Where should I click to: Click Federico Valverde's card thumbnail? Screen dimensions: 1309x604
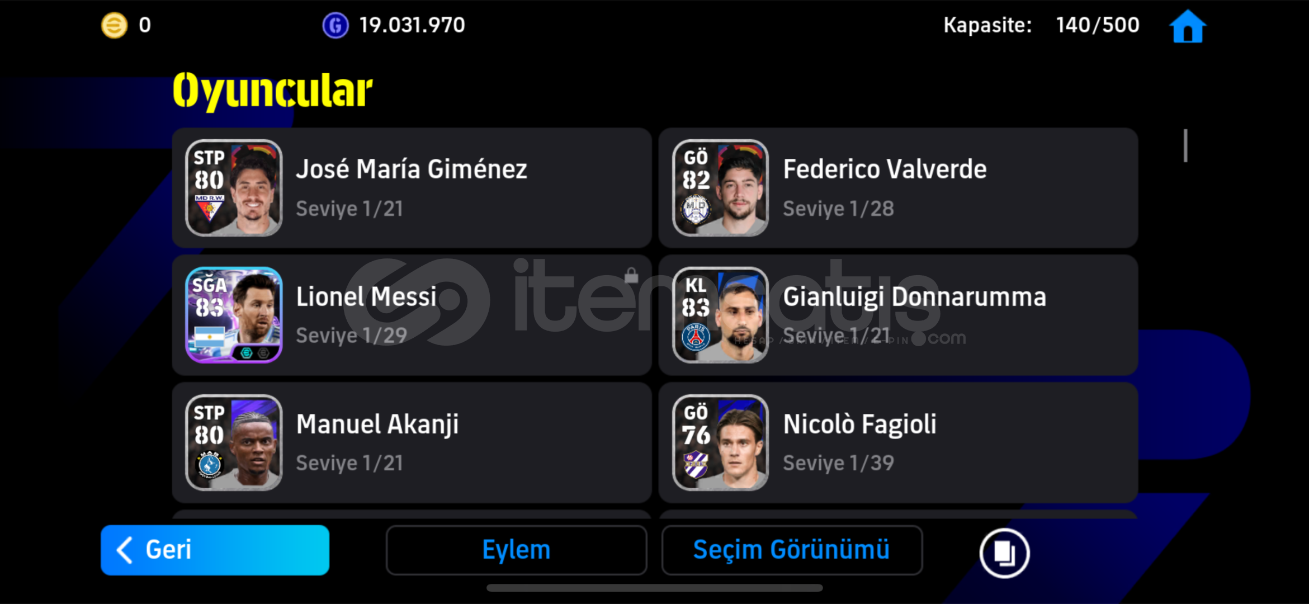(720, 188)
